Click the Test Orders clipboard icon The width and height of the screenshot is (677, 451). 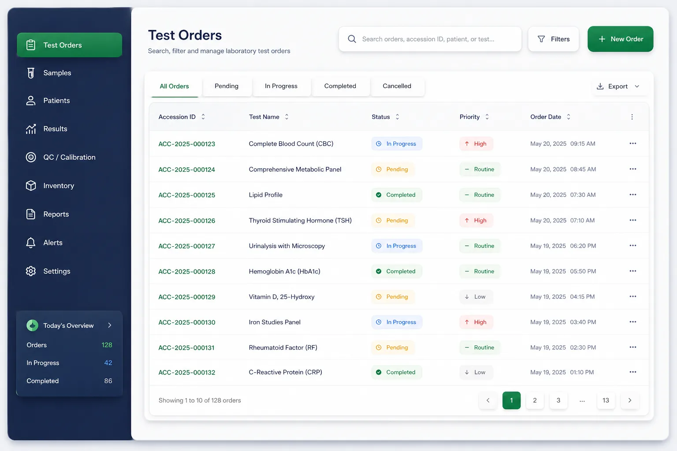[31, 45]
